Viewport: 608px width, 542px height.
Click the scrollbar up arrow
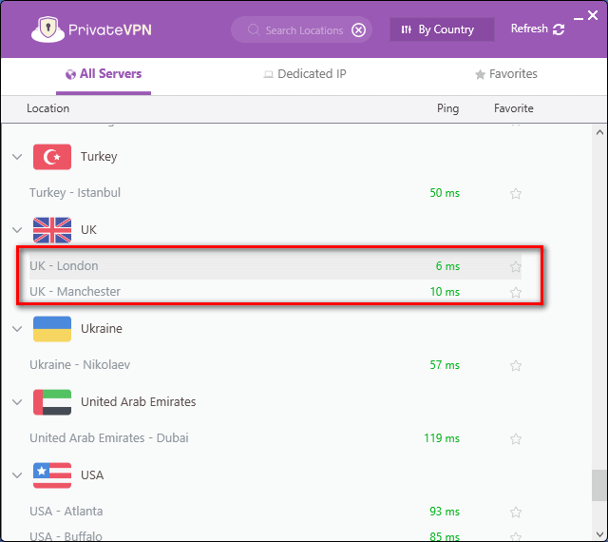point(599,132)
